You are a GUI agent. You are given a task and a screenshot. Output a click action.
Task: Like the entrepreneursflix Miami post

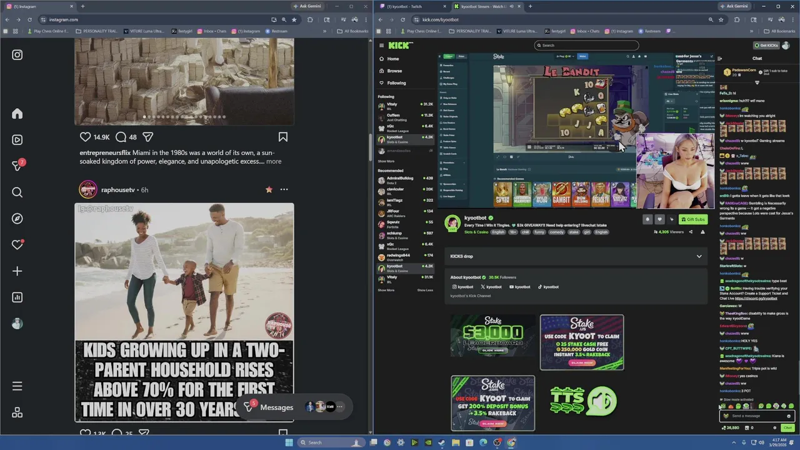click(86, 137)
